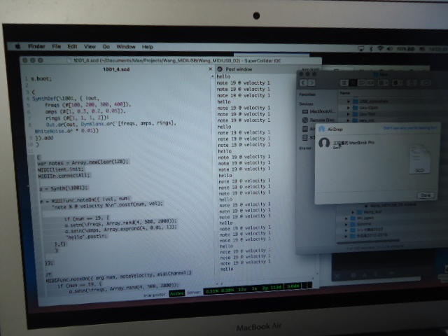Viewport: 448px width, 336px height.
Task: Expand the third folder in Finder list
Action: tap(349, 114)
